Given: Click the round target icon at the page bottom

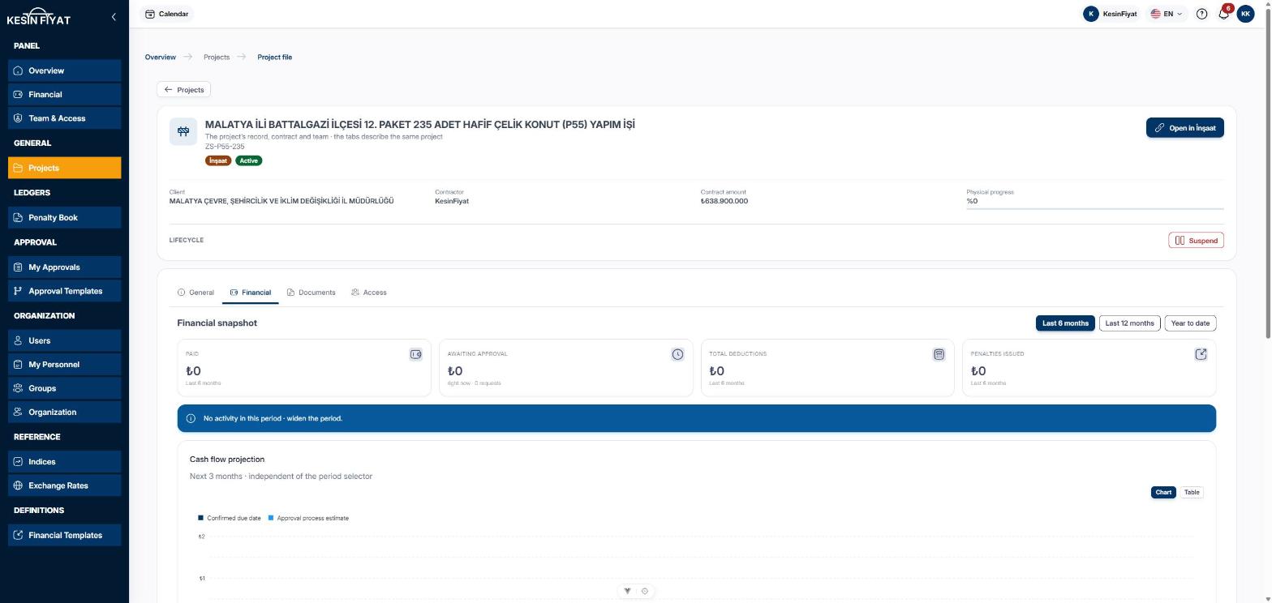Looking at the screenshot, I should tap(645, 591).
